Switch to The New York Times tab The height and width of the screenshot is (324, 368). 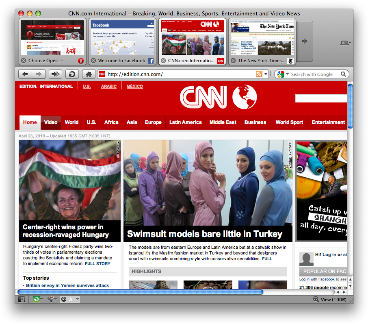click(x=262, y=41)
